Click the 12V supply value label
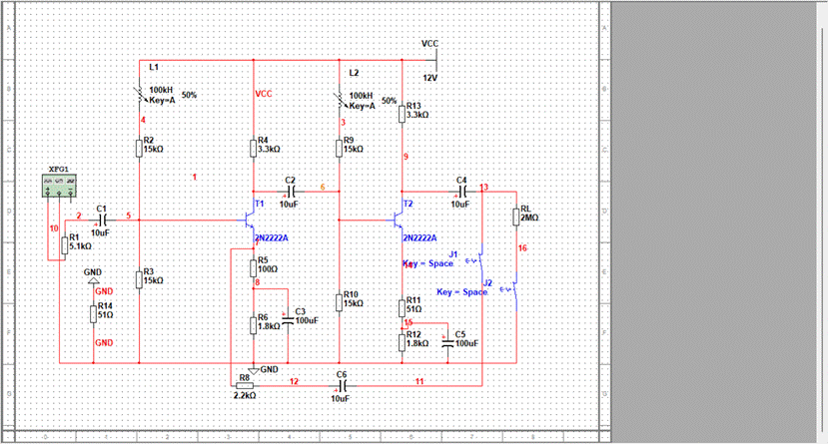 (430, 78)
